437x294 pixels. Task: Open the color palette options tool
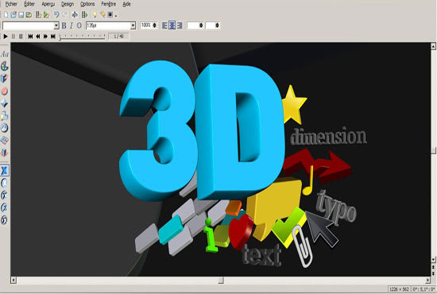point(5,66)
